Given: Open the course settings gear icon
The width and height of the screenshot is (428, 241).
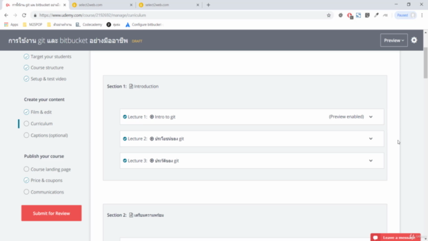Looking at the screenshot, I should tap(414, 40).
